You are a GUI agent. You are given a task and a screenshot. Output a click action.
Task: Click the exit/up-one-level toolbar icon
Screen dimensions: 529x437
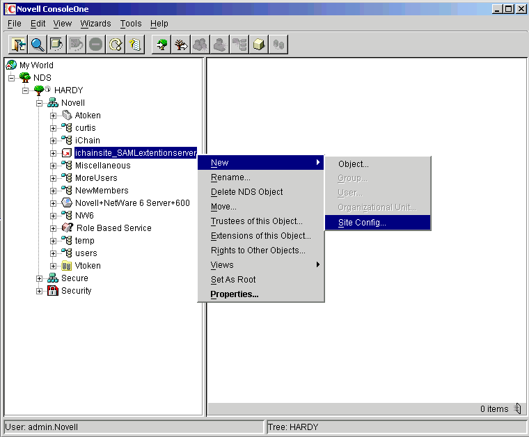18,45
